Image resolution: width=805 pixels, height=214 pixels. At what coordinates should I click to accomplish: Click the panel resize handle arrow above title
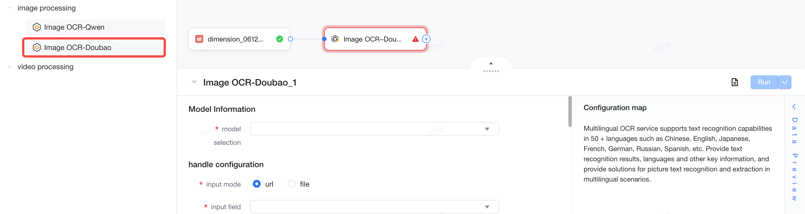click(491, 63)
